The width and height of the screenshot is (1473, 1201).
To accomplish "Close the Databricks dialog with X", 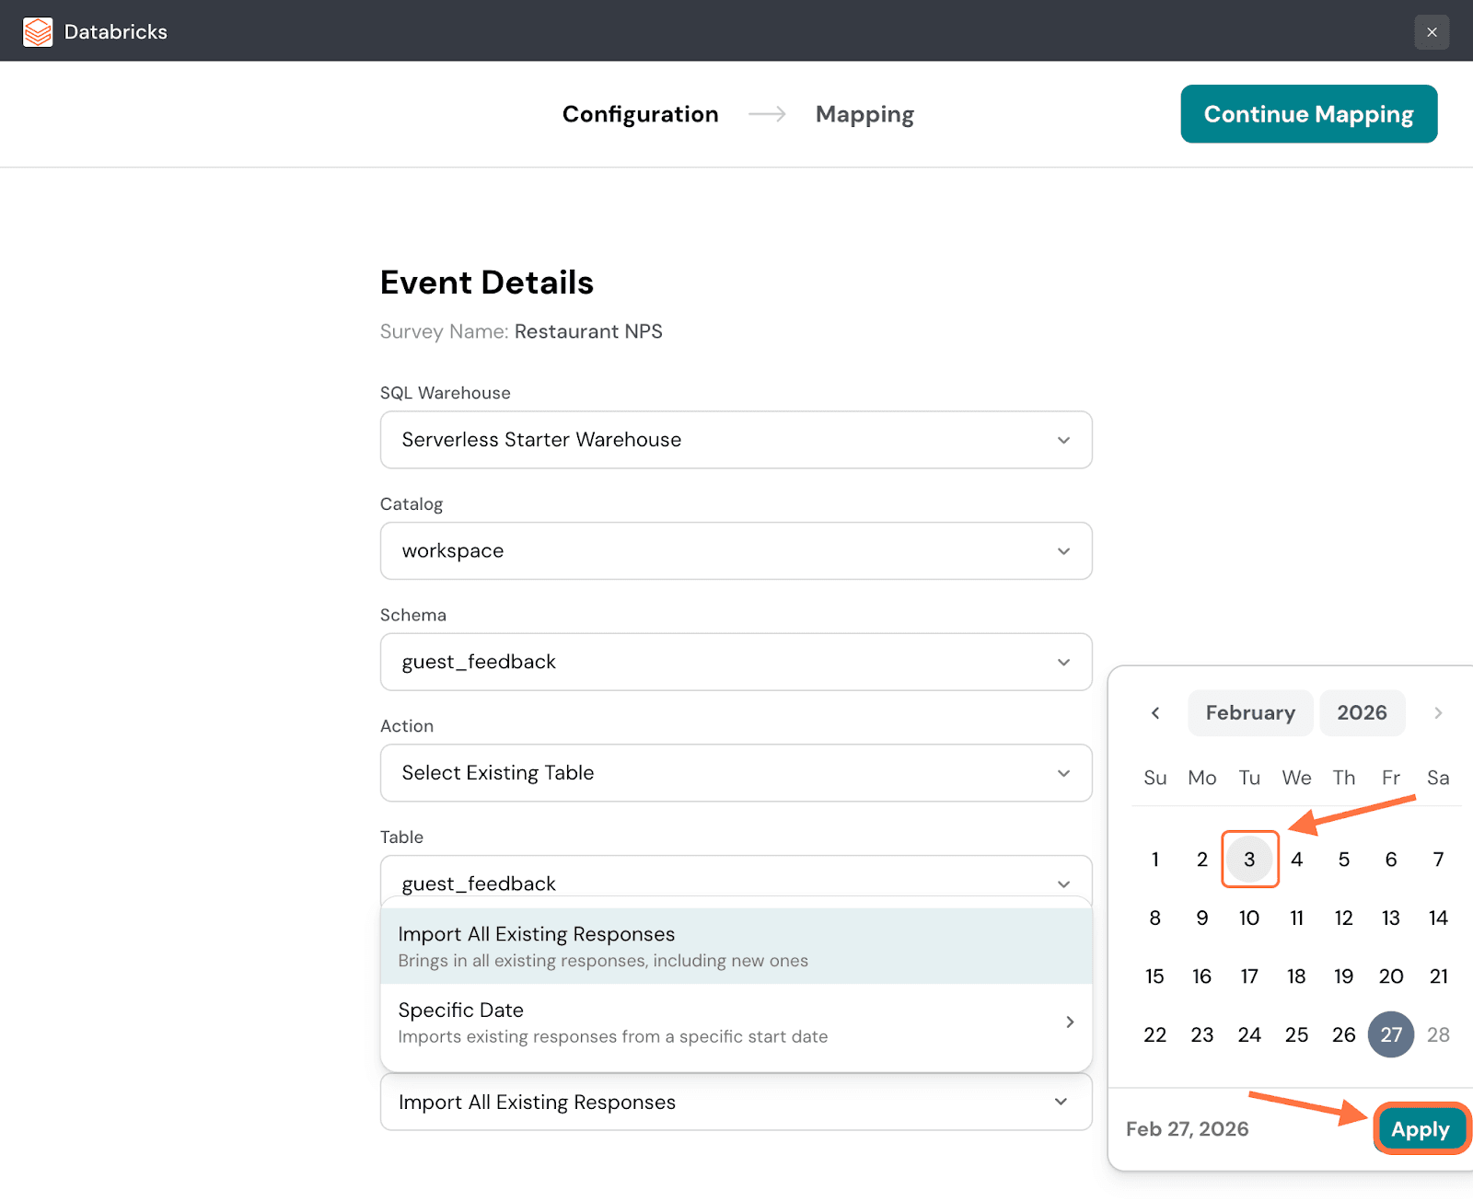I will (x=1432, y=32).
